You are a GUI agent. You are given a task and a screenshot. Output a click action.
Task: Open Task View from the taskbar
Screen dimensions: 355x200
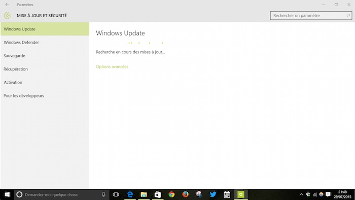coord(116,194)
